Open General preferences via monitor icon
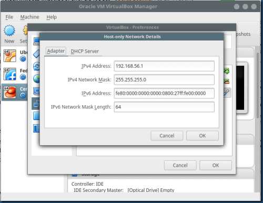263x203 pixels. coord(37,42)
